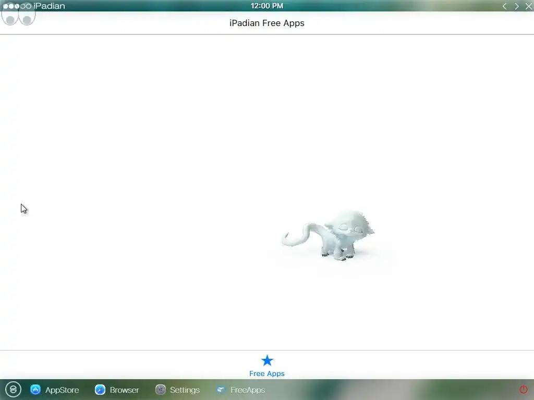Launch the AppStore icon in dock
Image resolution: width=534 pixels, height=400 pixels.
tap(35, 390)
